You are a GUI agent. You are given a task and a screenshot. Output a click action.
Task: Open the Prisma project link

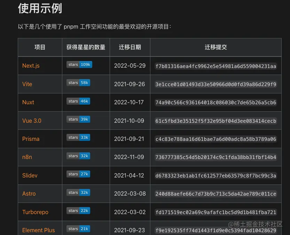click(x=31, y=139)
